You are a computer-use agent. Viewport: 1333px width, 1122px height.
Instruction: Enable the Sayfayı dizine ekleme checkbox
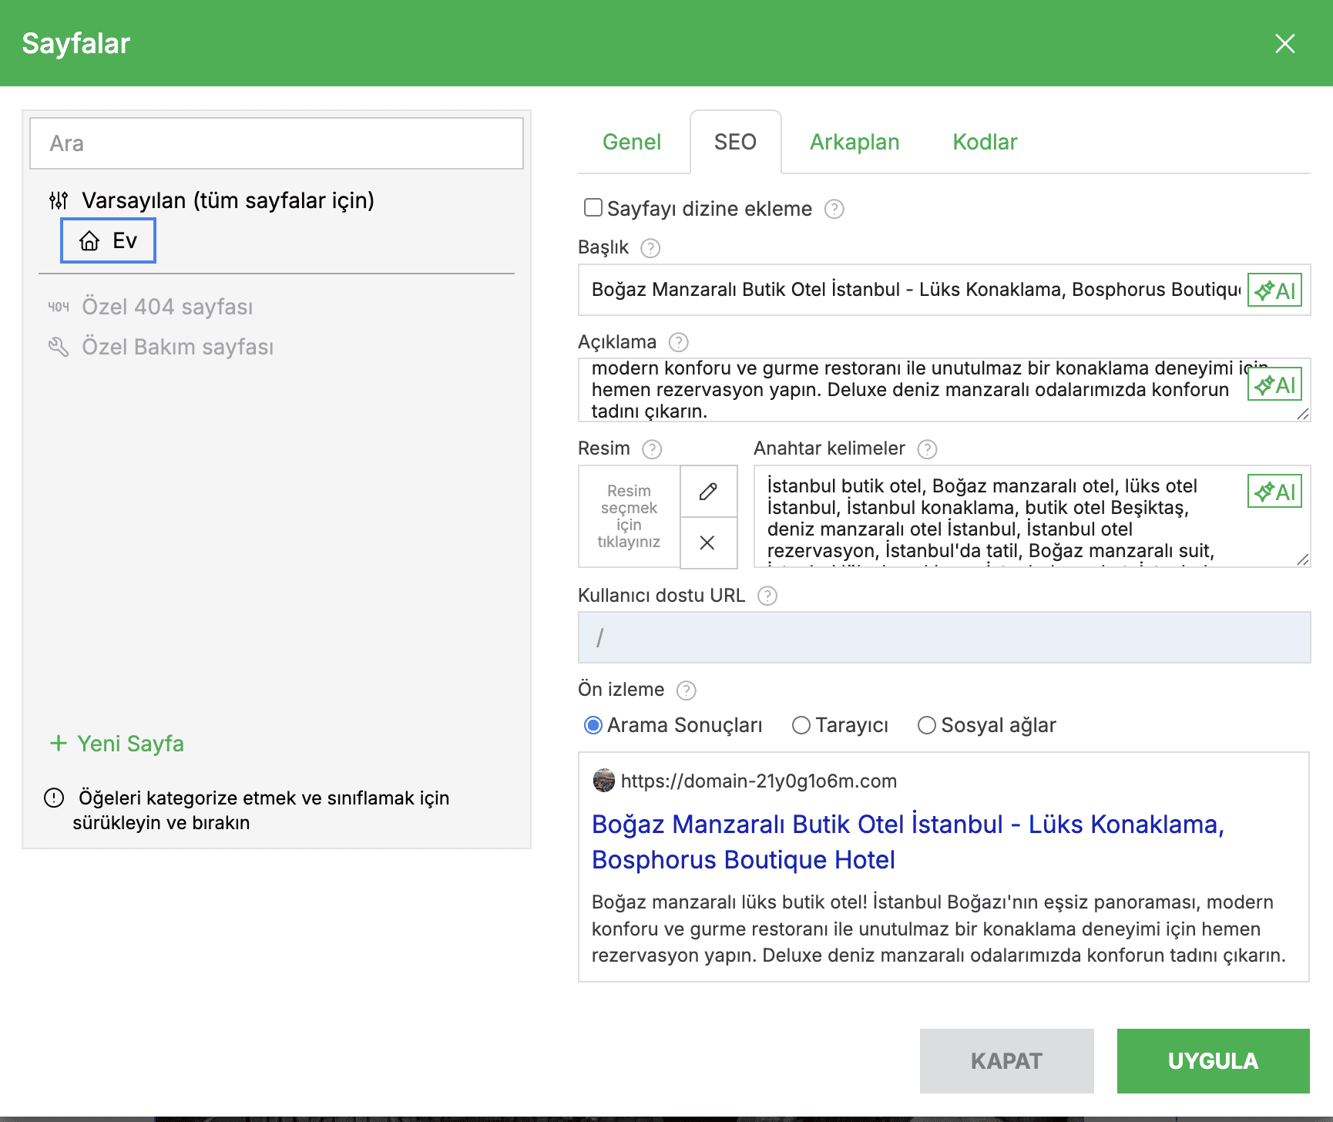coord(592,207)
